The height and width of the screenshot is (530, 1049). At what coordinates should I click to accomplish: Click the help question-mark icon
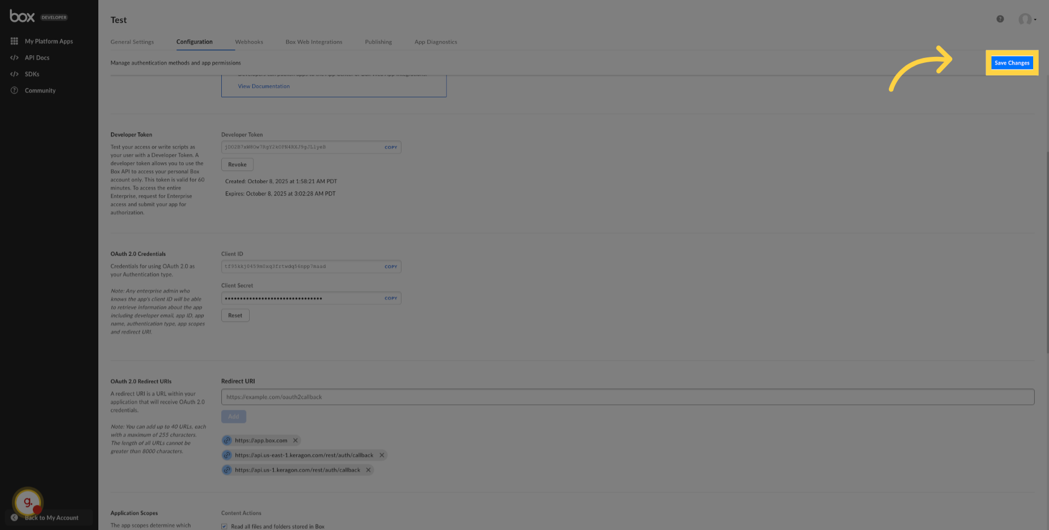(x=1000, y=19)
